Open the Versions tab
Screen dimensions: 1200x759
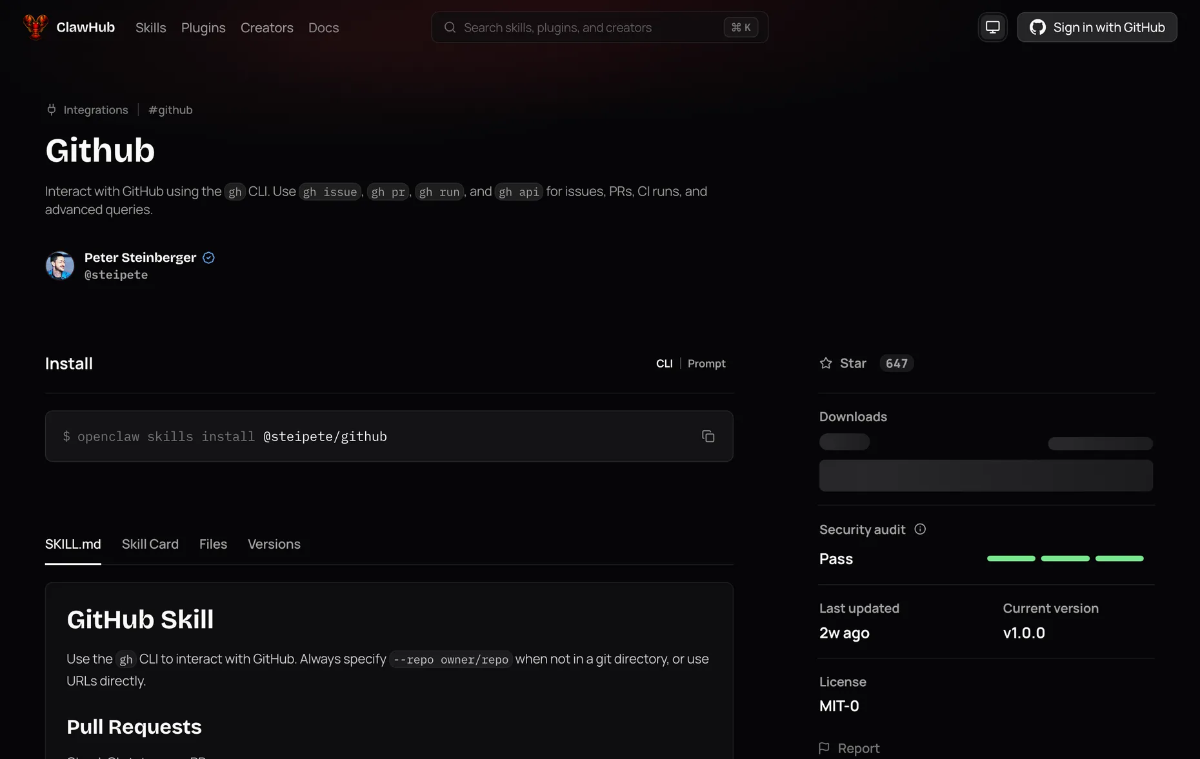(274, 544)
